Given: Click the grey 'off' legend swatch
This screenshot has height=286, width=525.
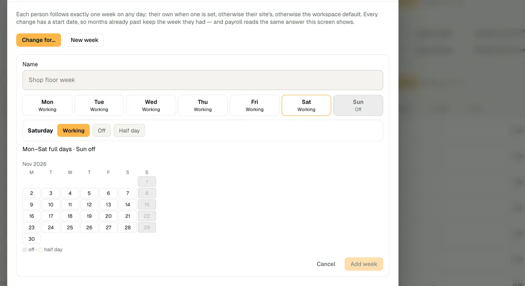Looking at the screenshot, I should 25,250.
